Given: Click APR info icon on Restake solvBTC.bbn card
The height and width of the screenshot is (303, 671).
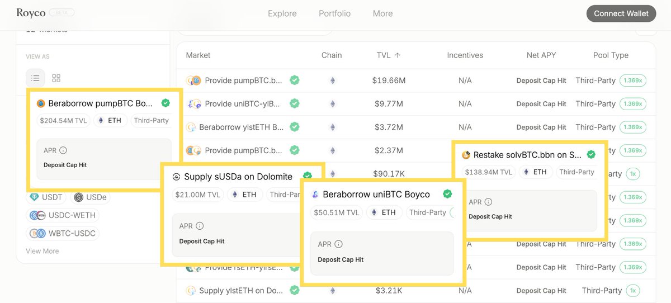Looking at the screenshot, I should (488, 202).
